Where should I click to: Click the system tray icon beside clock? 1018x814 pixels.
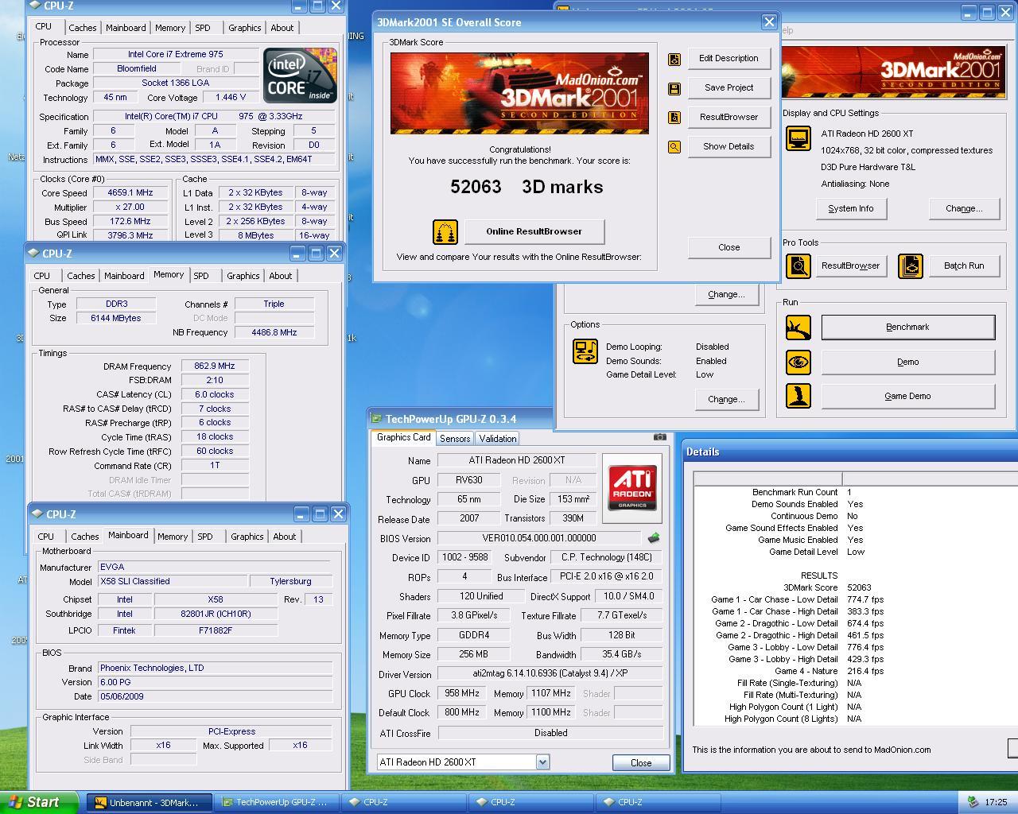coord(973,803)
